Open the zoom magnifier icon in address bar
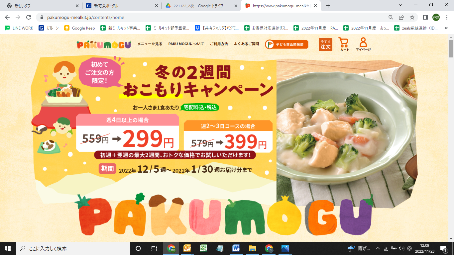Image resolution: width=454 pixels, height=255 pixels. click(x=391, y=17)
